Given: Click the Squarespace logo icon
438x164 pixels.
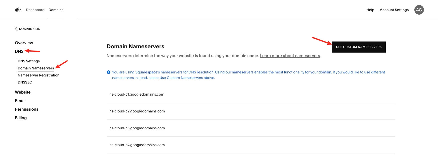Looking at the screenshot, I should tap(18, 10).
